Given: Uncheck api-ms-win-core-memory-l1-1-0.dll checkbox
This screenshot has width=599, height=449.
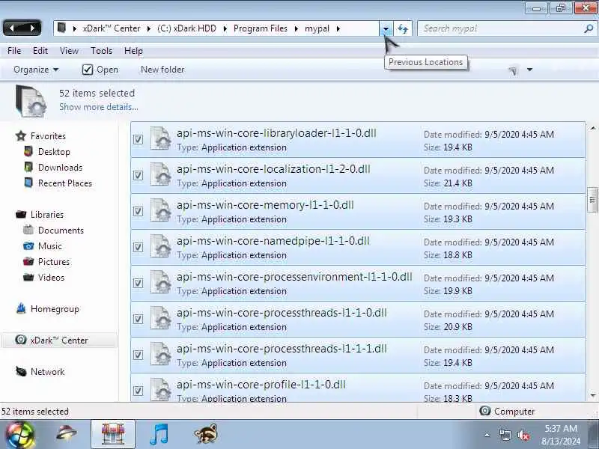Looking at the screenshot, I should 138,211.
